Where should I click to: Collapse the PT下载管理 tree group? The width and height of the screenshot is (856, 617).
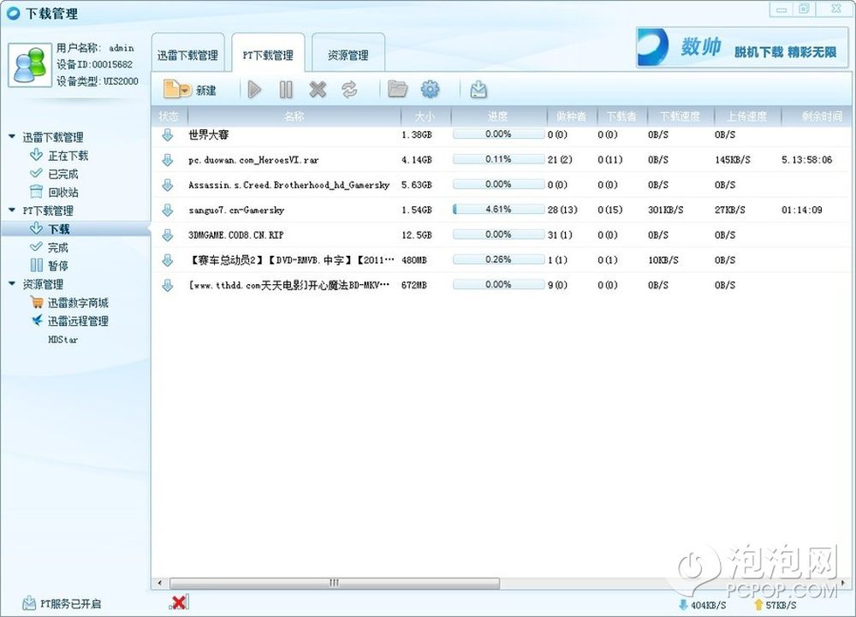[x=12, y=210]
